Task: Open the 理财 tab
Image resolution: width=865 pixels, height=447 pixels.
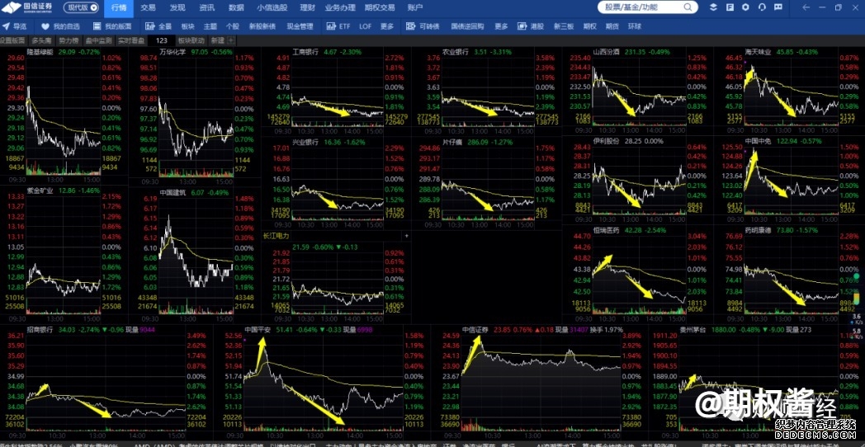Action: (x=307, y=7)
